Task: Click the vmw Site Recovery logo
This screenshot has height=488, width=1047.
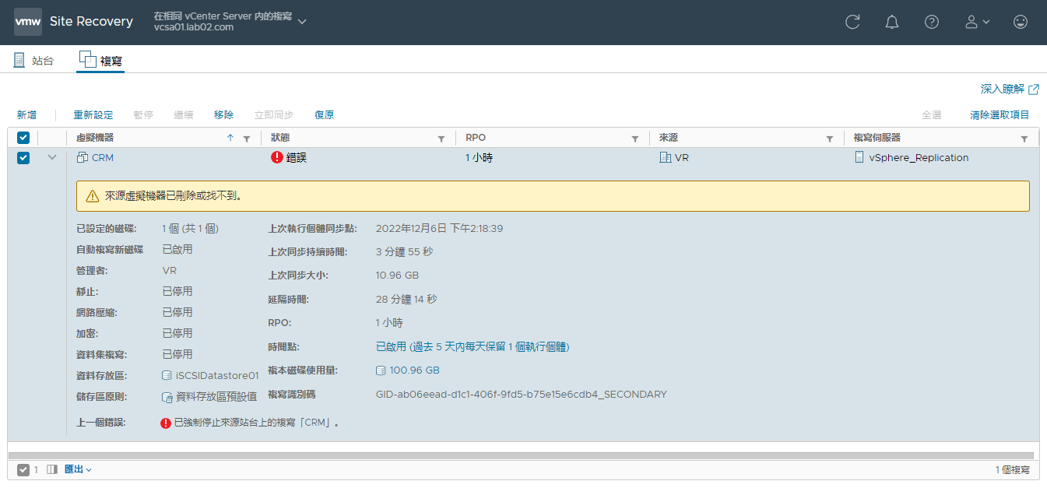Action: point(74,22)
